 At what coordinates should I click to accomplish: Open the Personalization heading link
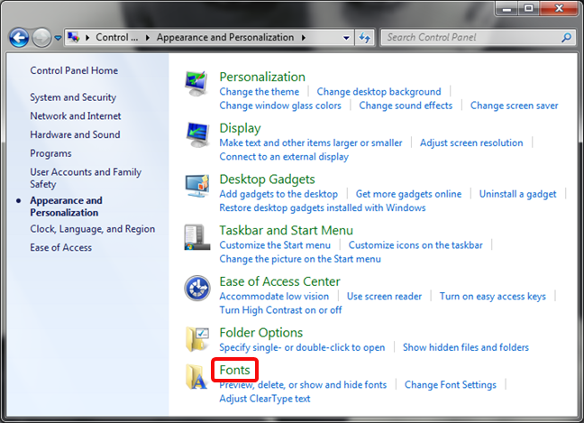coord(262,77)
